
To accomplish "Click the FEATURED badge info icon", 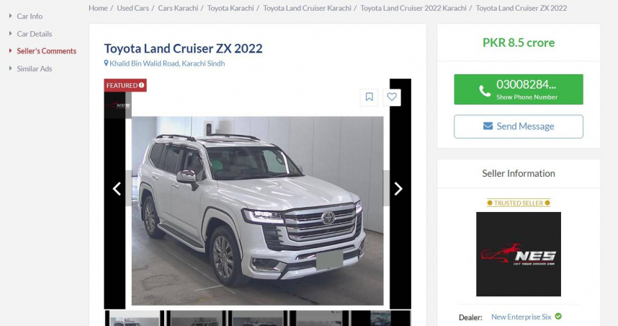I will tap(141, 85).
